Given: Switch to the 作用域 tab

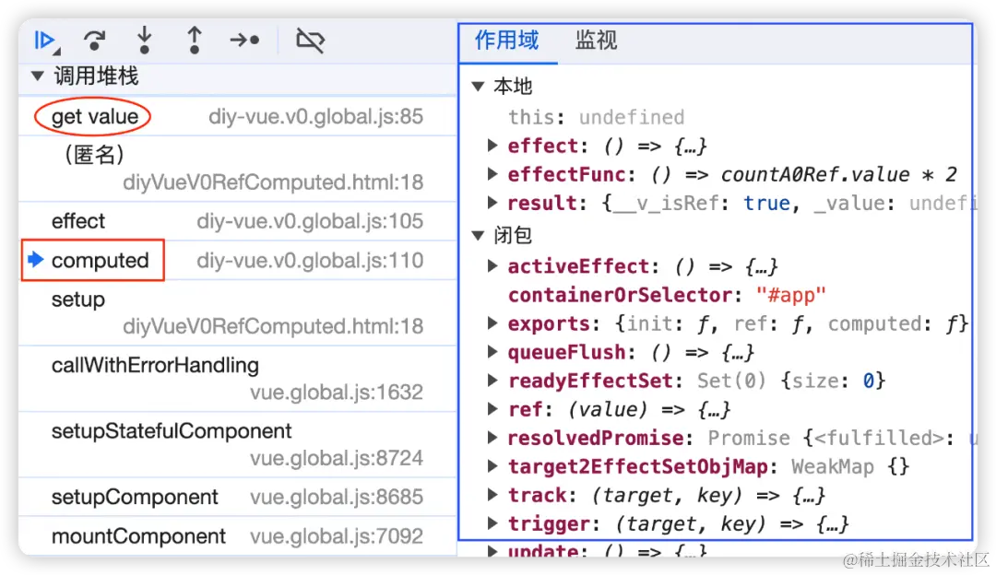Looking at the screenshot, I should [507, 41].
